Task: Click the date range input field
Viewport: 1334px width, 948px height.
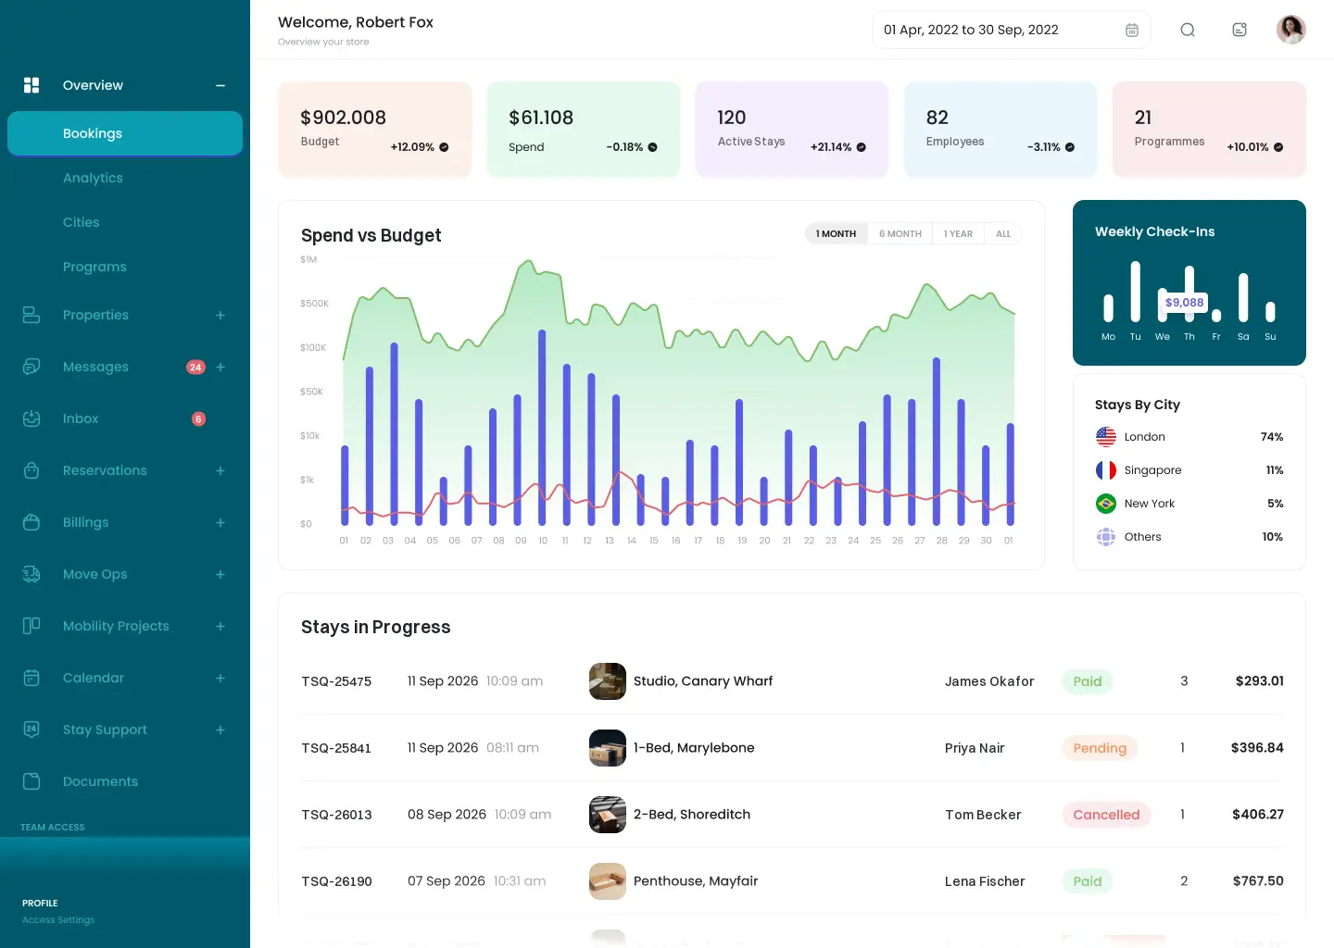Action: [x=1012, y=30]
